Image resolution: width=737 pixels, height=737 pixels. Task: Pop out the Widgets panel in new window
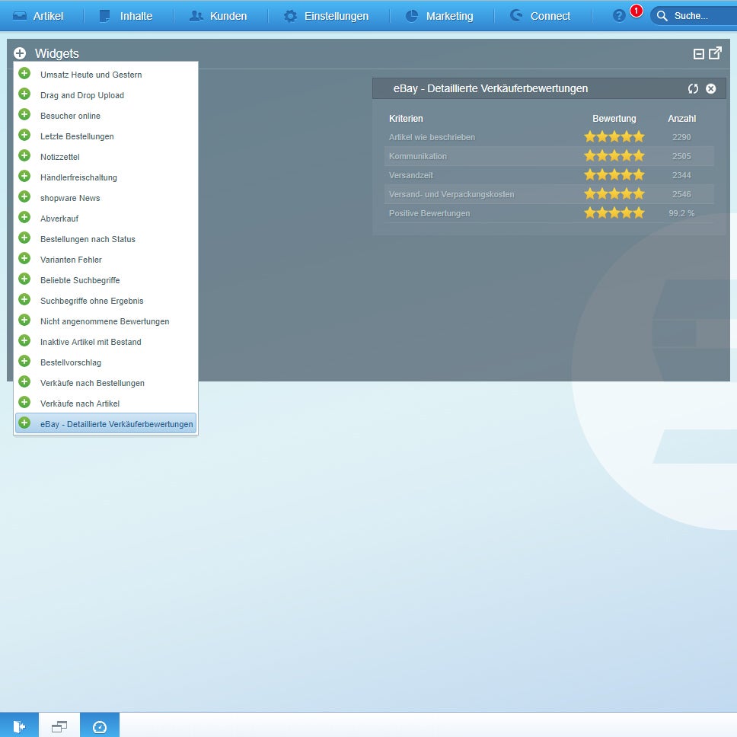pos(715,53)
